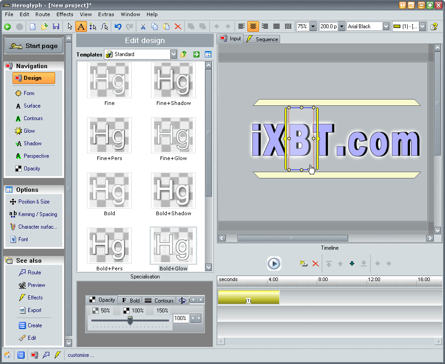Play the timeline animation
Screen dimensions: 445x364
pyautogui.click(x=274, y=264)
